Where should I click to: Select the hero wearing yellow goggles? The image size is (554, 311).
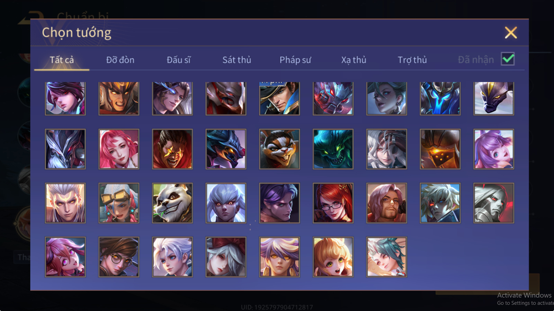(x=119, y=203)
